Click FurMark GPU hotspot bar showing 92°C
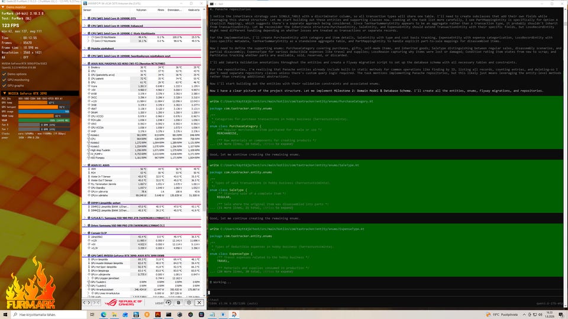568x319 pixels. [x=44, y=107]
